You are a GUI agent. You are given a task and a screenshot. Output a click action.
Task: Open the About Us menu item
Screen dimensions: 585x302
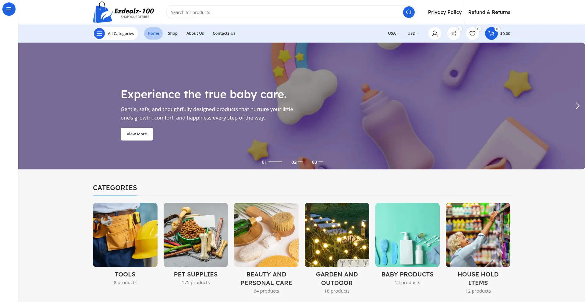(195, 33)
